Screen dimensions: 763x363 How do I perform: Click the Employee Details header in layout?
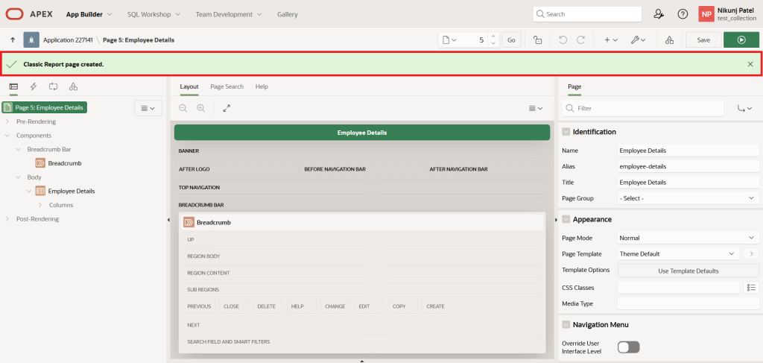tap(362, 133)
